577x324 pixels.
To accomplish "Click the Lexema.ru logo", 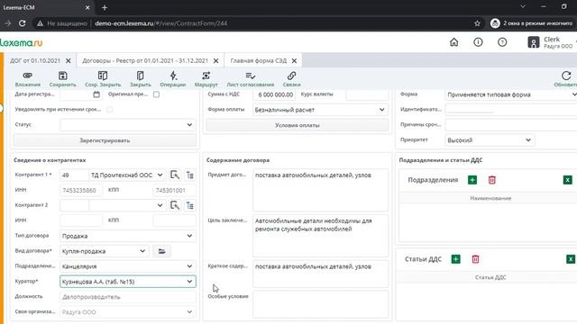I will coord(22,42).
